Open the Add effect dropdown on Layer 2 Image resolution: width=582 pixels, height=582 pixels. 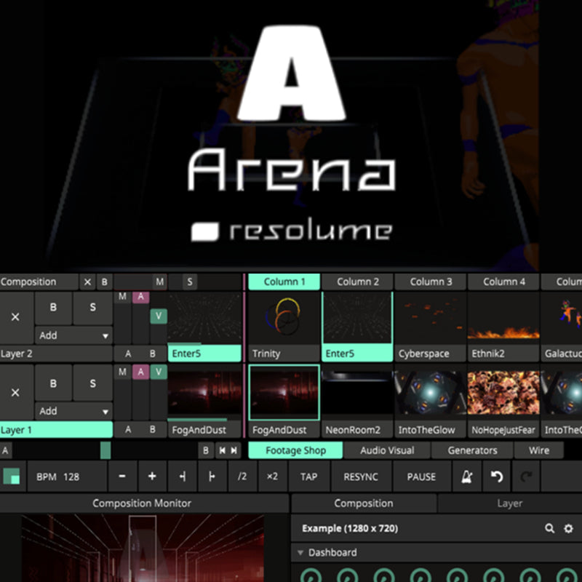[73, 335]
